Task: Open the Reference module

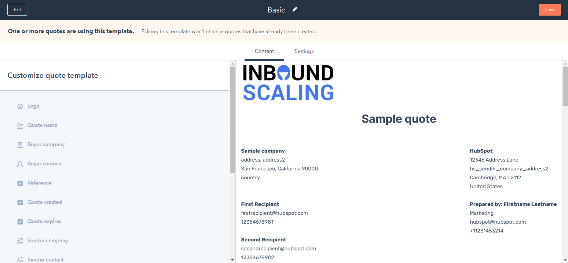Action: [39, 183]
